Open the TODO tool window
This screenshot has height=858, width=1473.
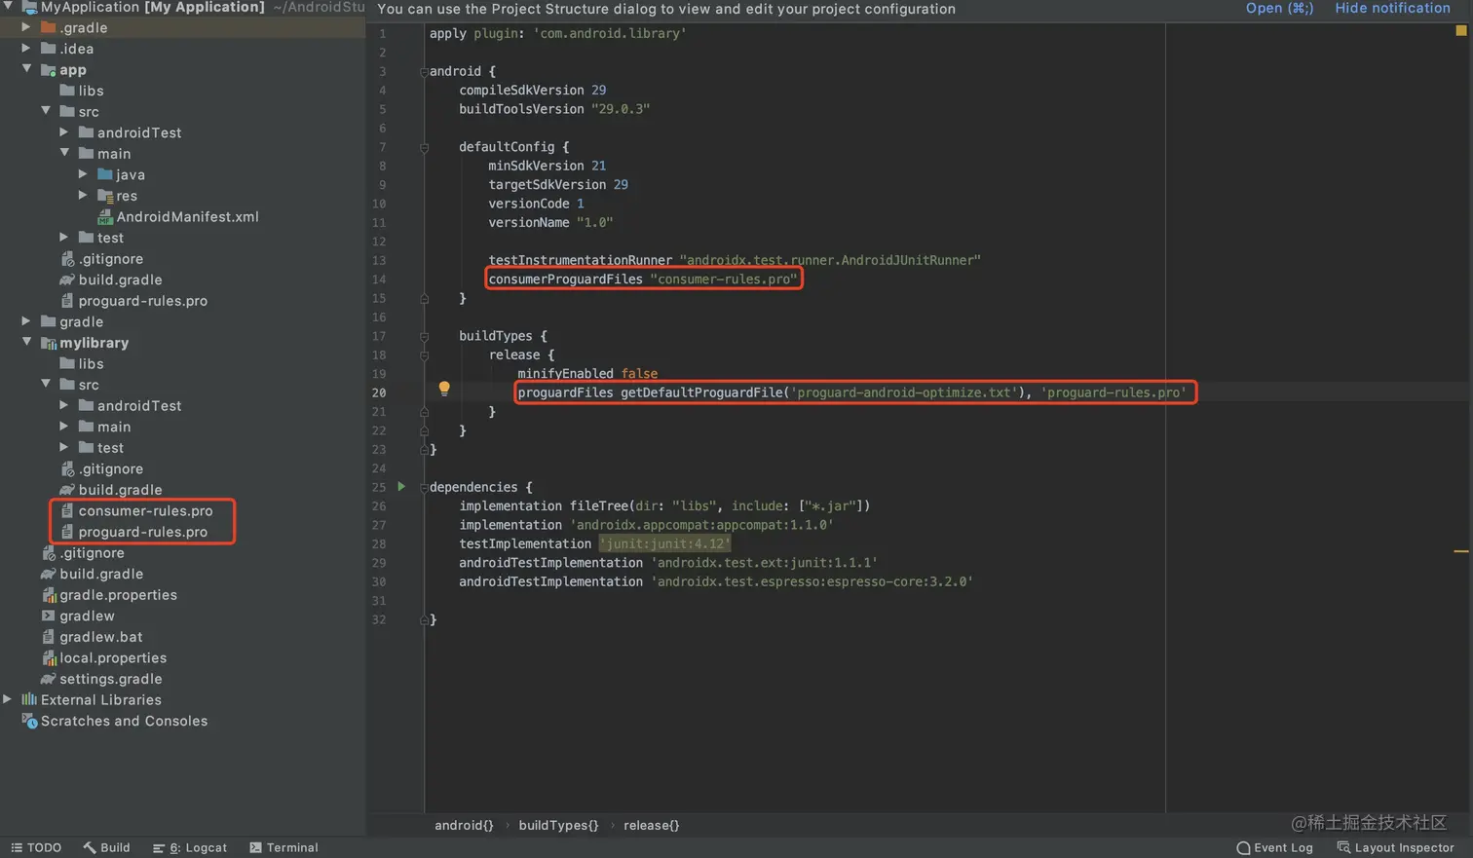coord(36,847)
